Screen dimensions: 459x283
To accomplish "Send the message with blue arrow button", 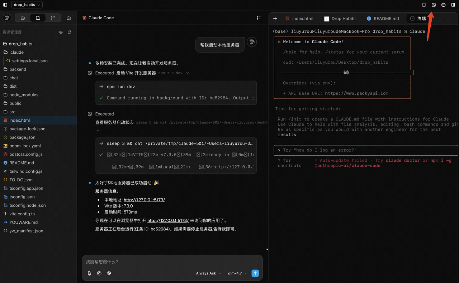I will pyautogui.click(x=255, y=273).
